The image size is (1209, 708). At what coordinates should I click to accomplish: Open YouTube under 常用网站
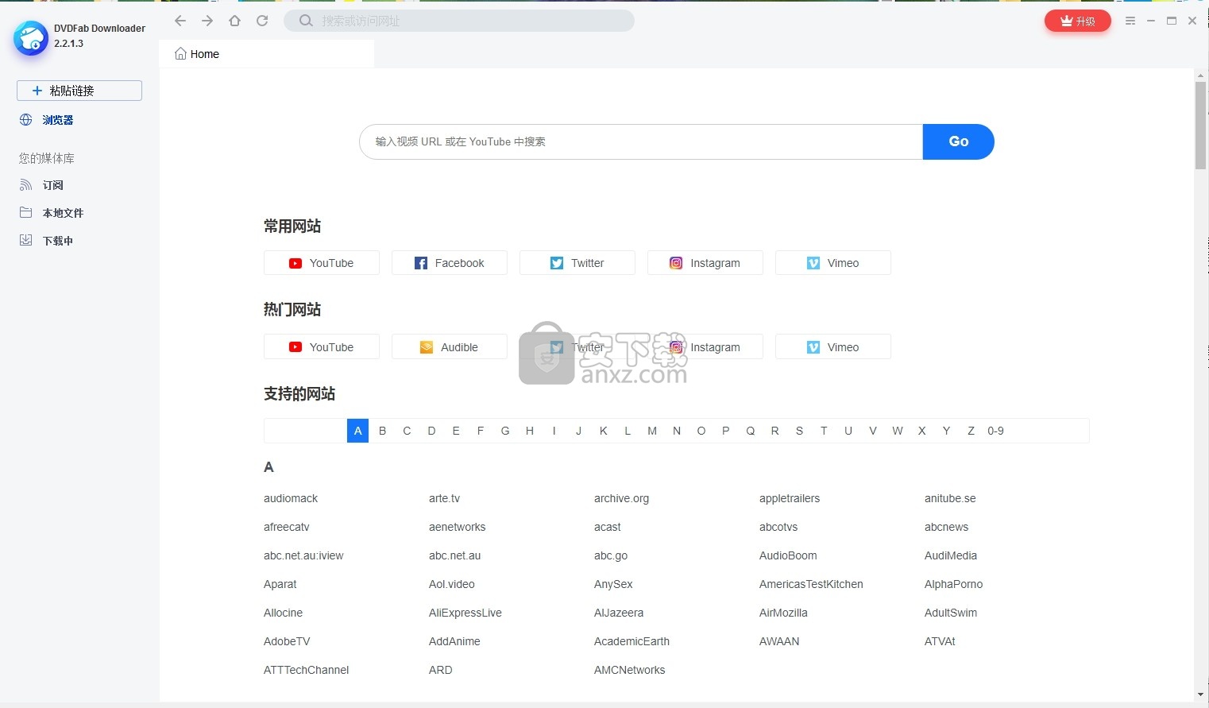pos(322,263)
